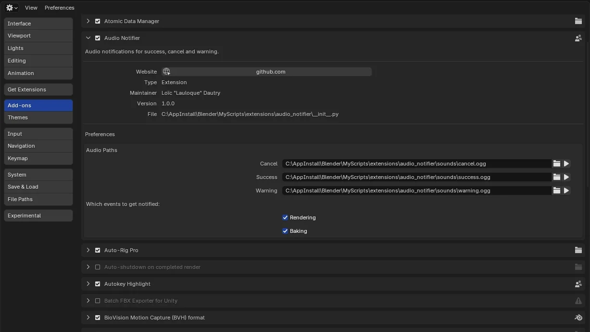Open file browser for Success sound path

point(556,177)
